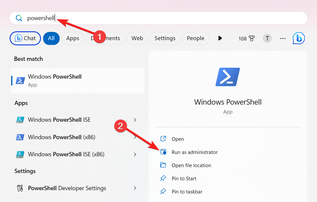Click the magnifying glass search icon
This screenshot has width=317, height=202.
[x=19, y=18]
